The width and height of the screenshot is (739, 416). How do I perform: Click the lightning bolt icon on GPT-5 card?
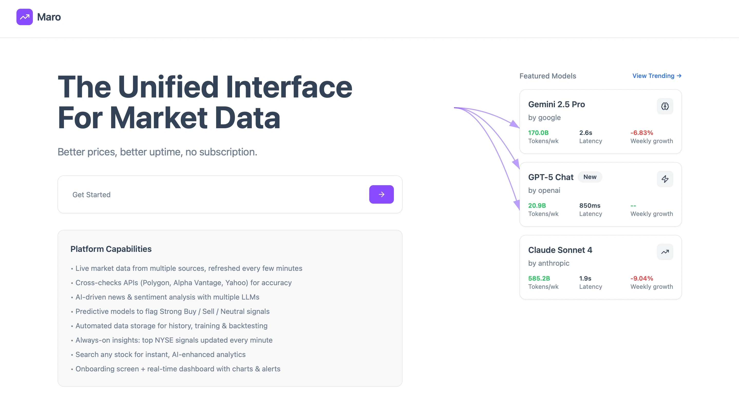click(665, 179)
